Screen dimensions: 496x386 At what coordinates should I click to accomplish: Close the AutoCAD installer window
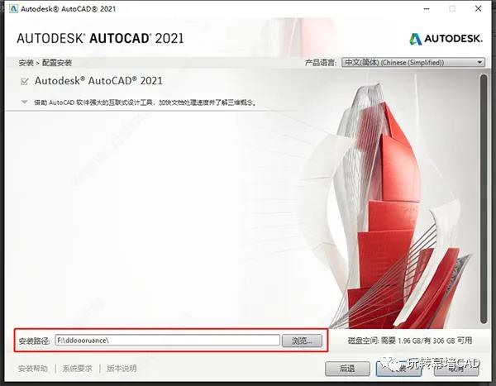(x=479, y=9)
